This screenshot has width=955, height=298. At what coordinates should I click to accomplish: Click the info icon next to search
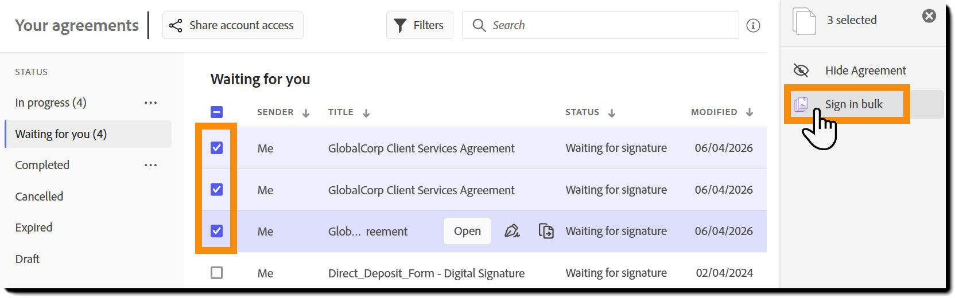pos(753,25)
